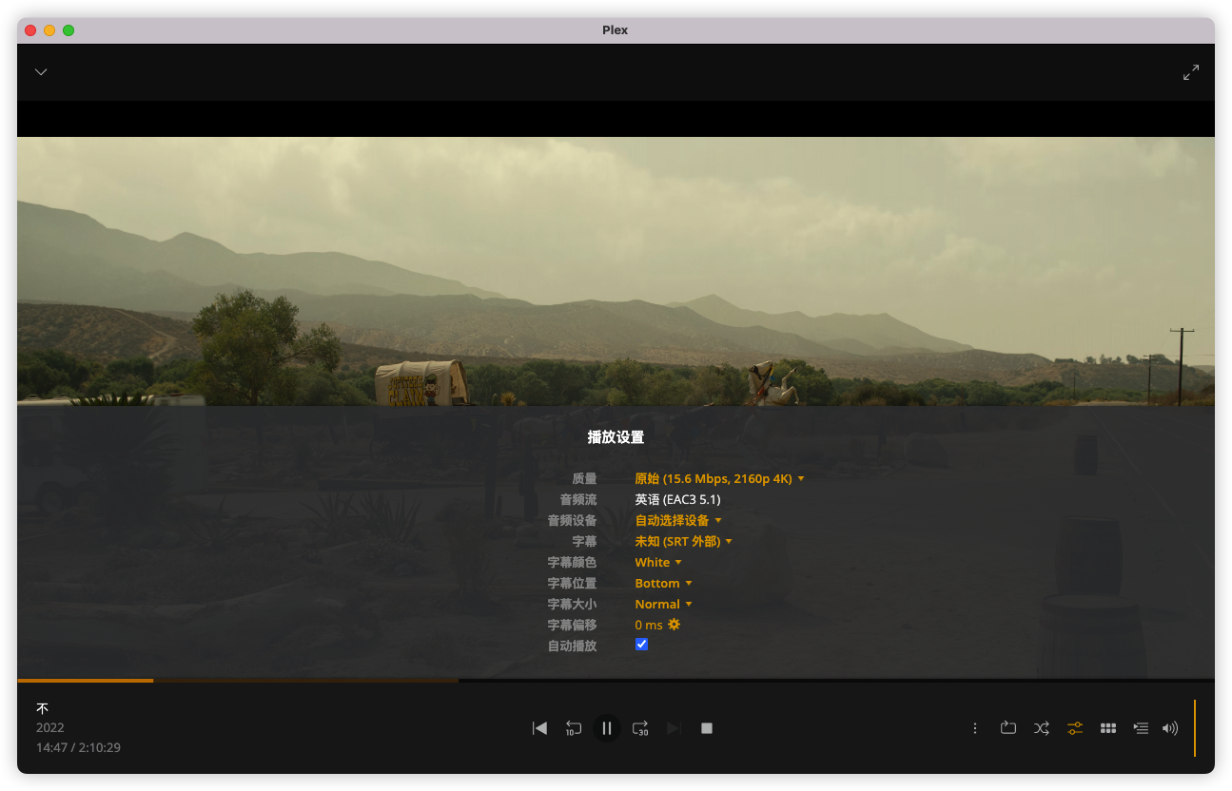This screenshot has width=1232, height=791.
Task: Toggle shuffle mode
Action: (x=1042, y=728)
